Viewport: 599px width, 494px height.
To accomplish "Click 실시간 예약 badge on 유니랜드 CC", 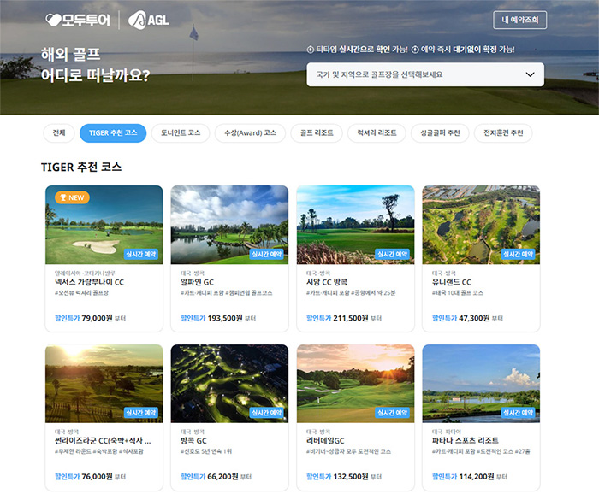I will (520, 254).
